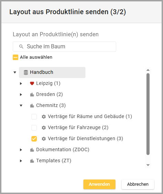Collapse the Handbuch tree node
The image size is (163, 194).
point(15,72)
